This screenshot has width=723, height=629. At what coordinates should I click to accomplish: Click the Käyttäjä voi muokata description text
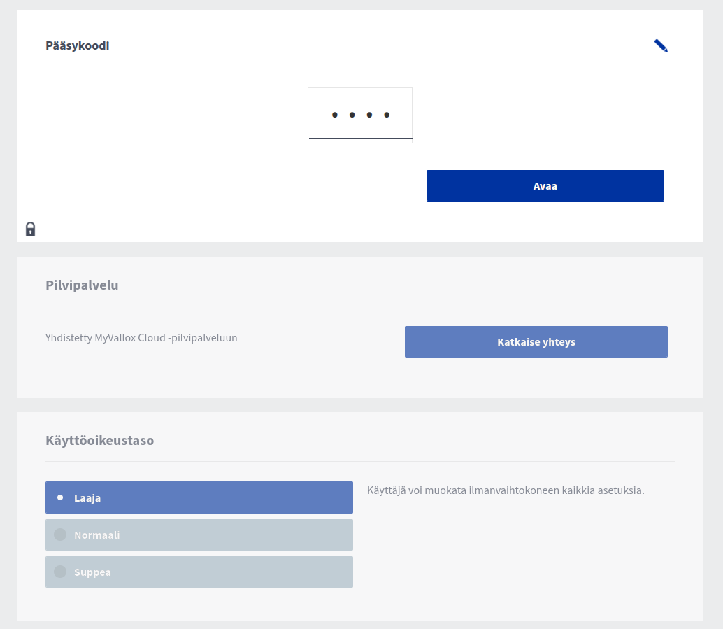point(506,490)
